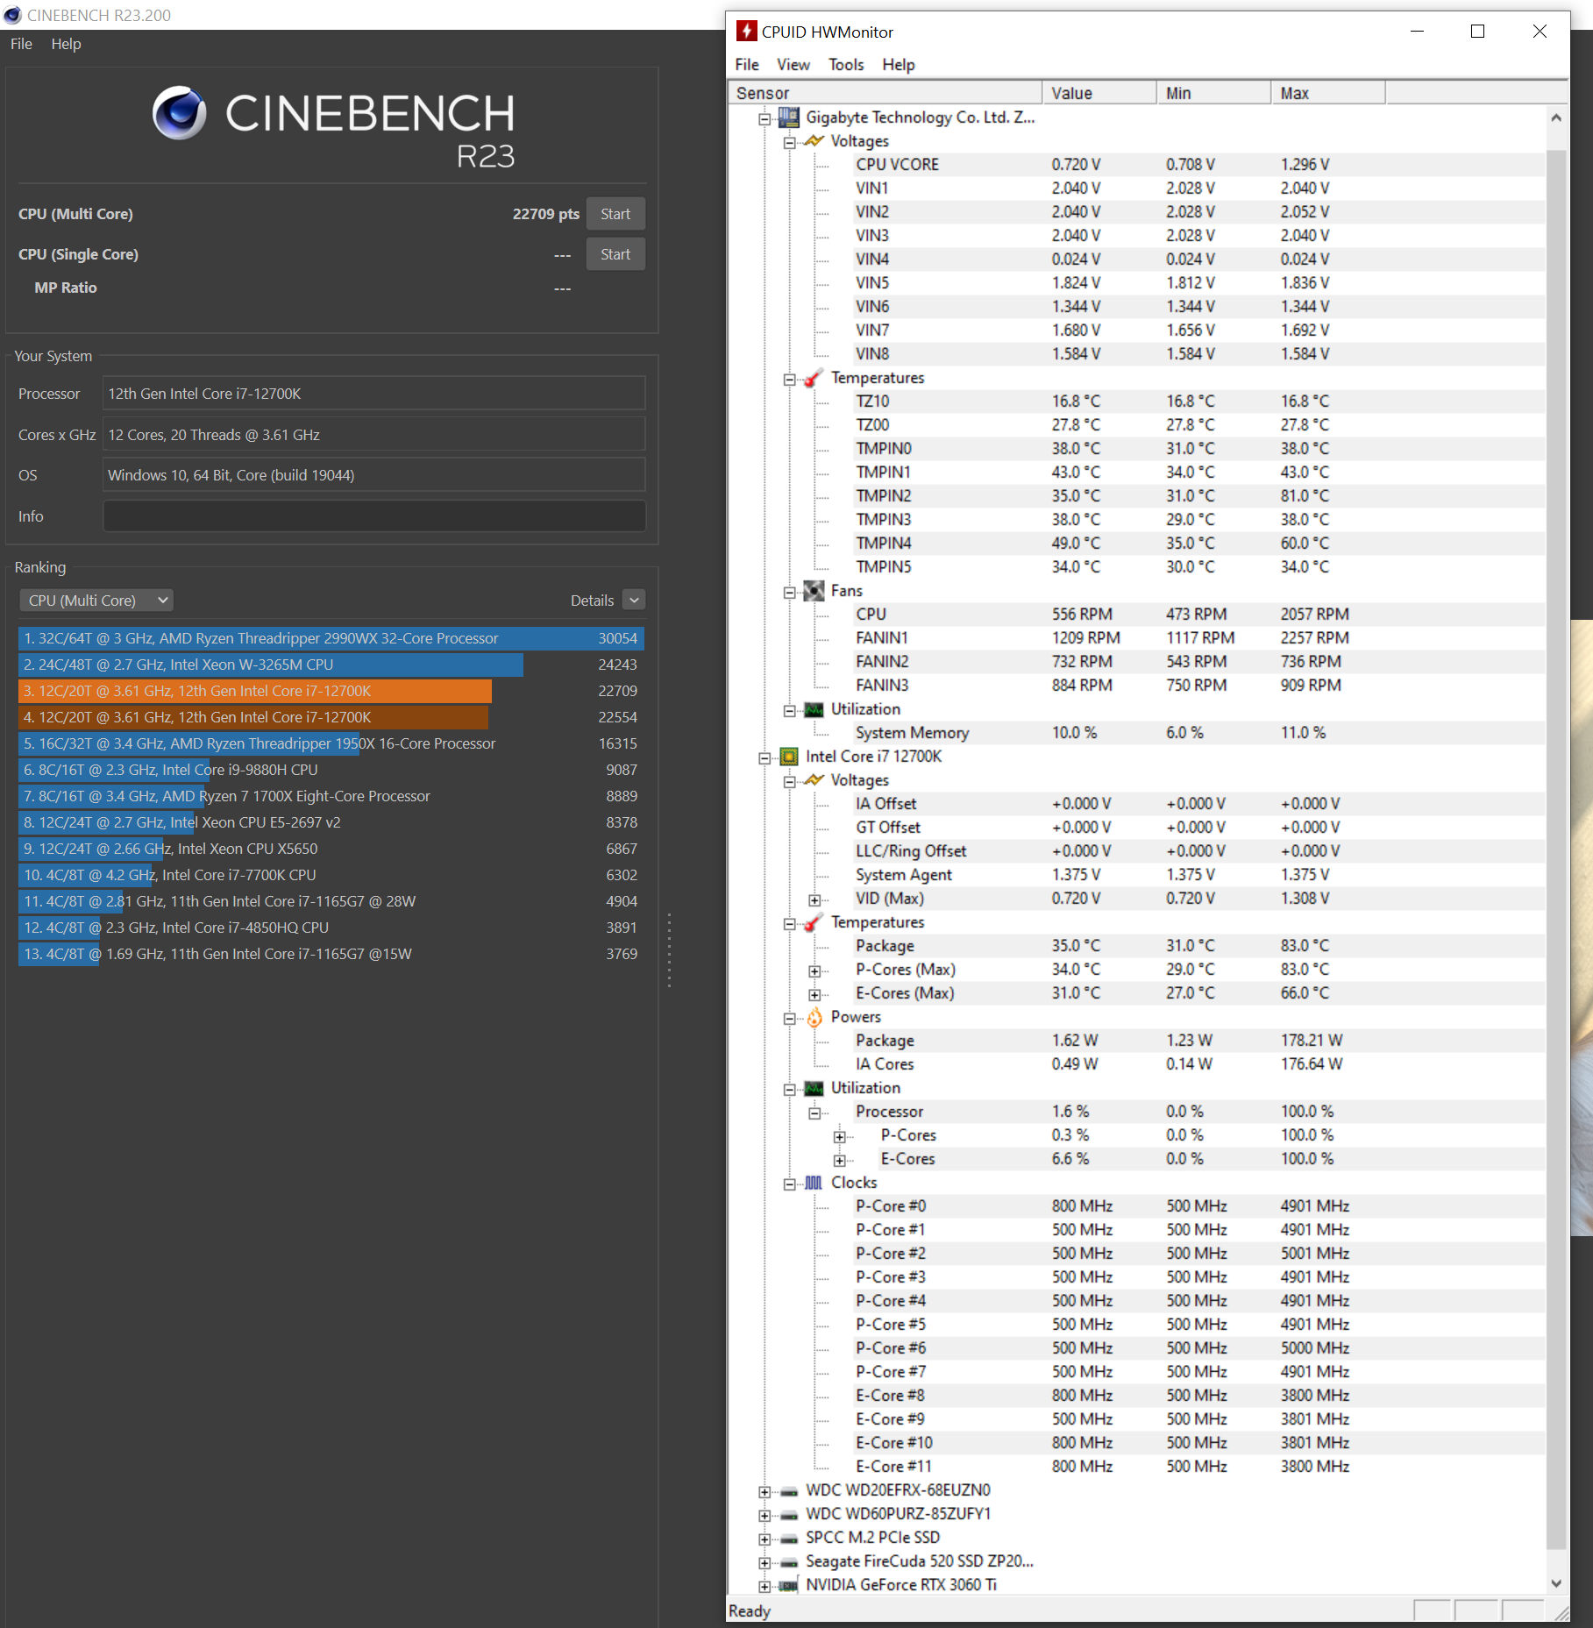Open the HWMonitor View menu
The height and width of the screenshot is (1628, 1593).
pos(793,64)
